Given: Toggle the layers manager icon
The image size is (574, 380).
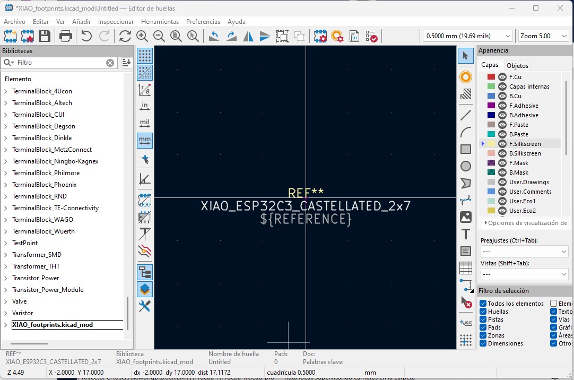Looking at the screenshot, I should click(145, 289).
